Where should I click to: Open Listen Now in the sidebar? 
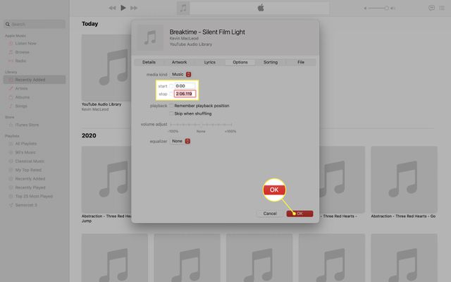[25, 44]
